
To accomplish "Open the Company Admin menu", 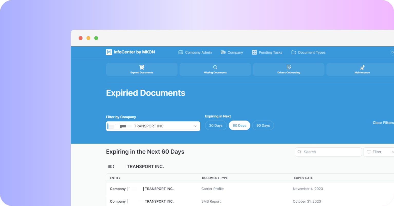I will (x=195, y=52).
